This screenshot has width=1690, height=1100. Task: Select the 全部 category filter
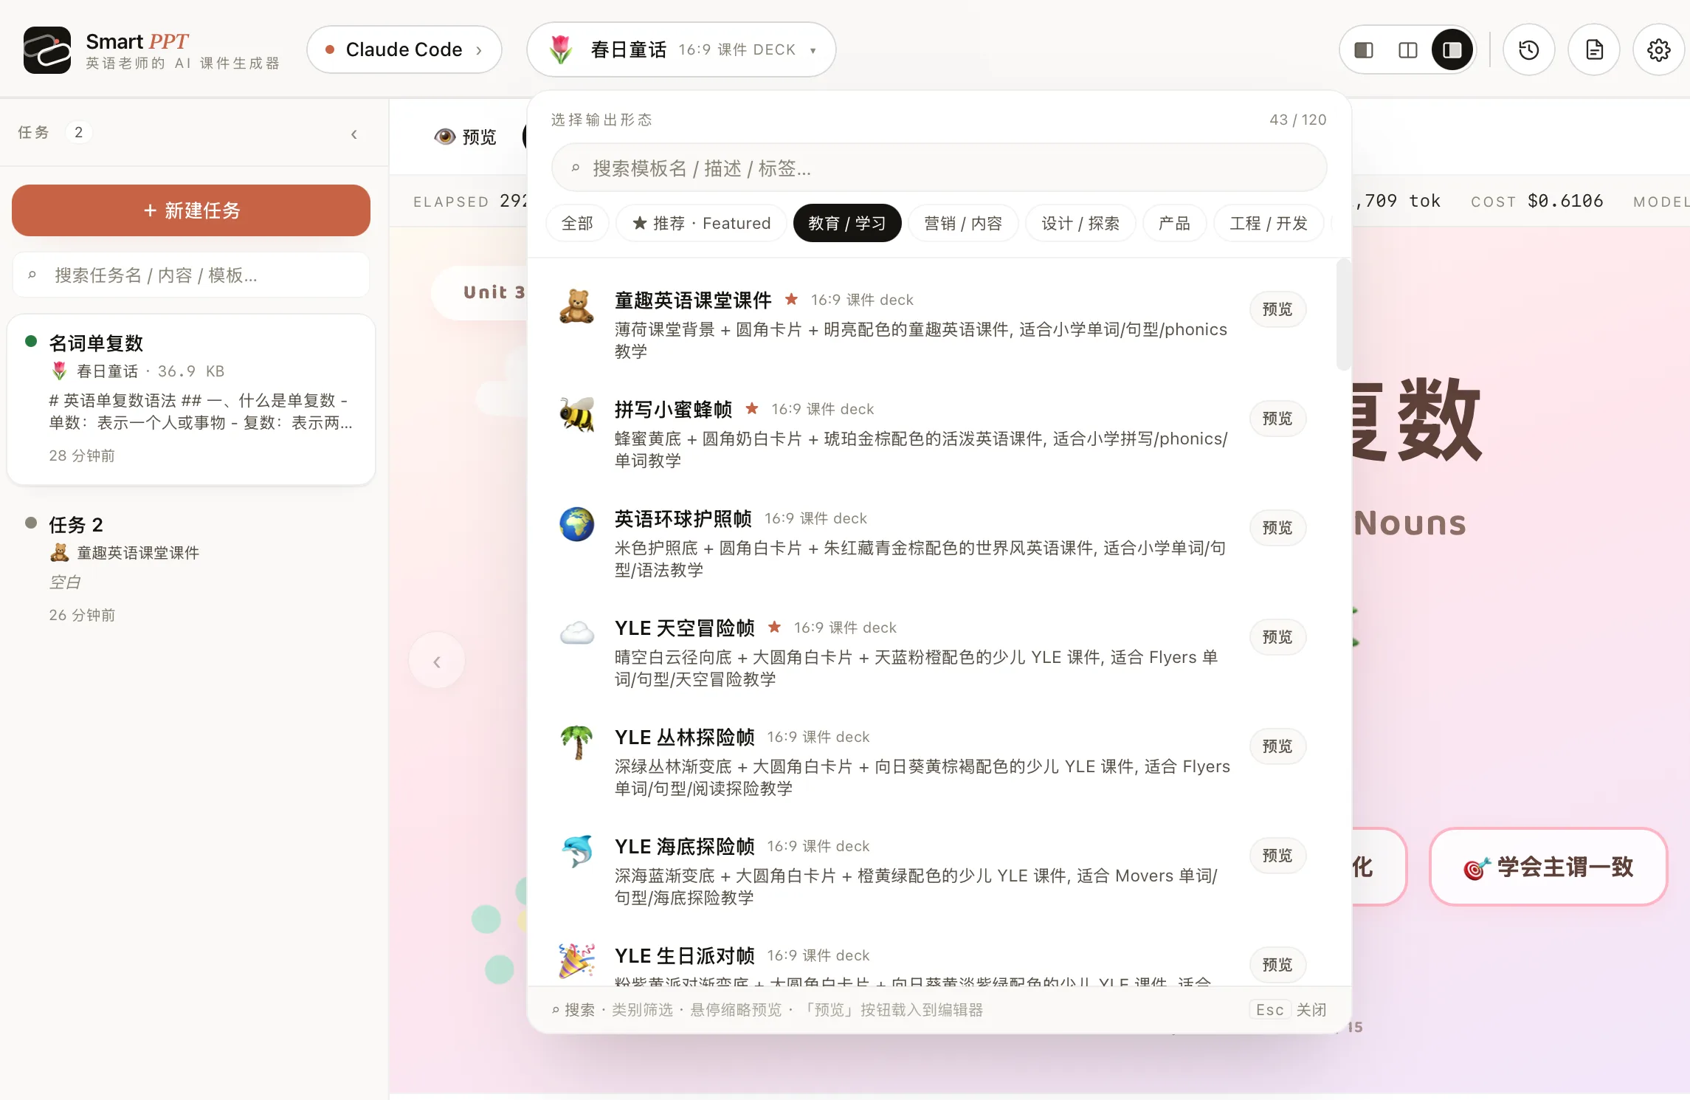[577, 223]
